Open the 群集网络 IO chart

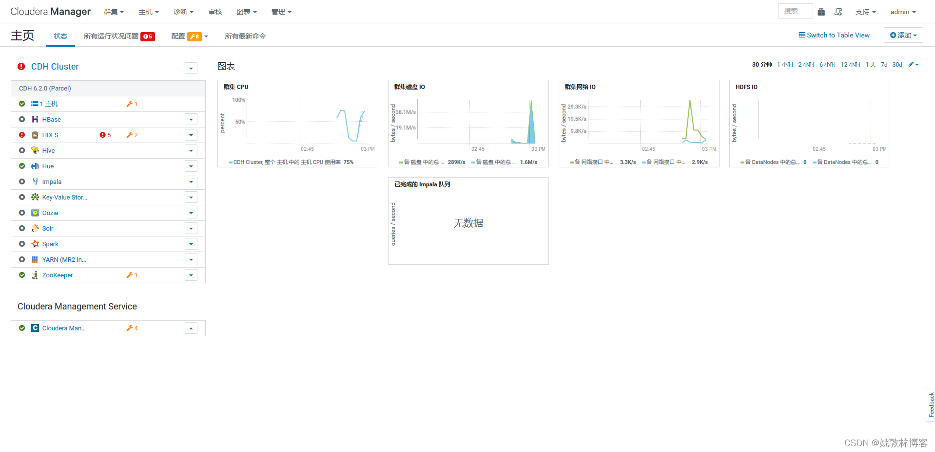pos(639,124)
